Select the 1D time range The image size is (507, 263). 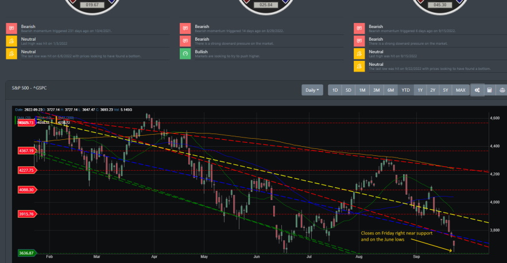click(335, 90)
